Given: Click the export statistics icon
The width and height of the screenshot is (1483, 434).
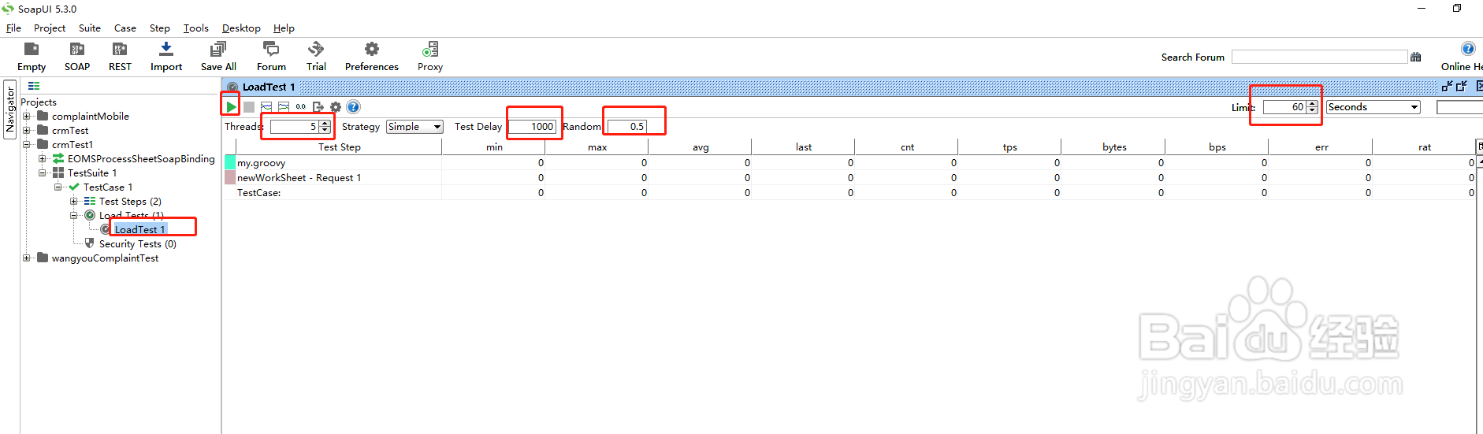Looking at the screenshot, I should [318, 106].
